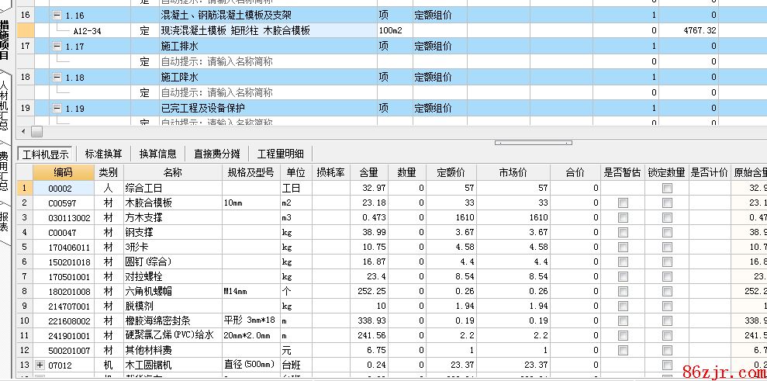The height and width of the screenshot is (381, 767).
Task: Open the 换算信息 tab
Action: point(158,154)
